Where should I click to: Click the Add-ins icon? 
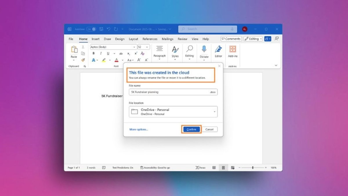pos(233,49)
